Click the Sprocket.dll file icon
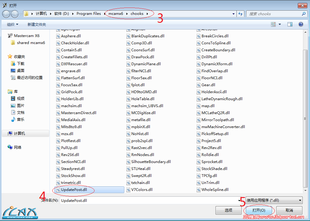This screenshot has width=310, height=221. [198, 162]
